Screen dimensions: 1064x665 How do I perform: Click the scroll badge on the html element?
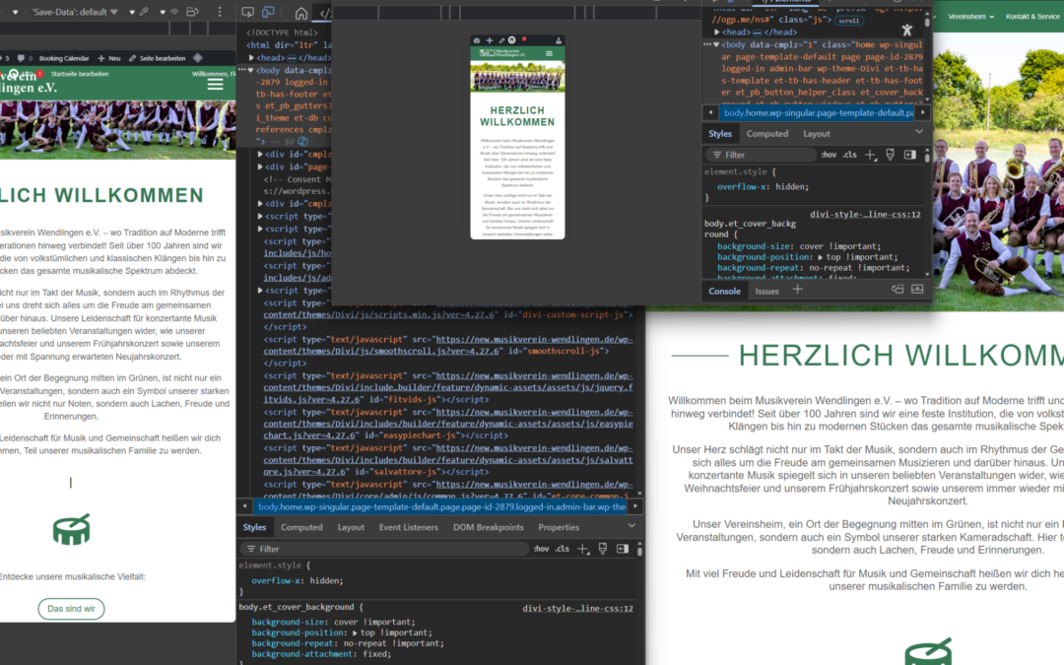tap(847, 20)
